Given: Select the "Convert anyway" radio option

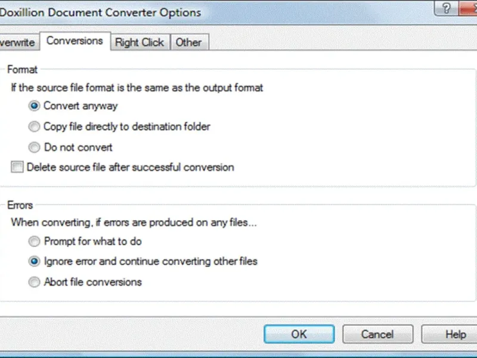Looking at the screenshot, I should [x=34, y=106].
